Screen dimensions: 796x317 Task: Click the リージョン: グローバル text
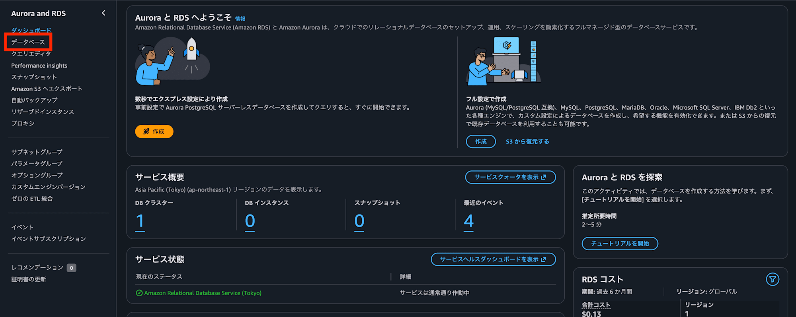707,292
